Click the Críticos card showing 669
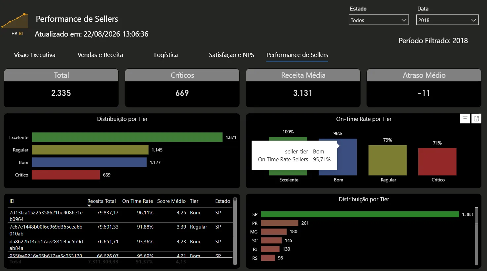The image size is (487, 271). coord(182,88)
